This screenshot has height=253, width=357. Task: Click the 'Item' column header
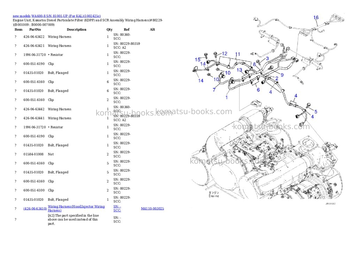pyautogui.click(x=18, y=30)
